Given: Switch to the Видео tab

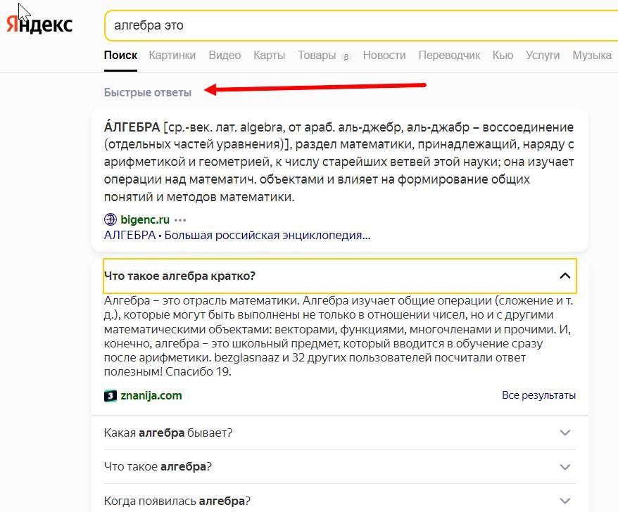Looking at the screenshot, I should [225, 55].
